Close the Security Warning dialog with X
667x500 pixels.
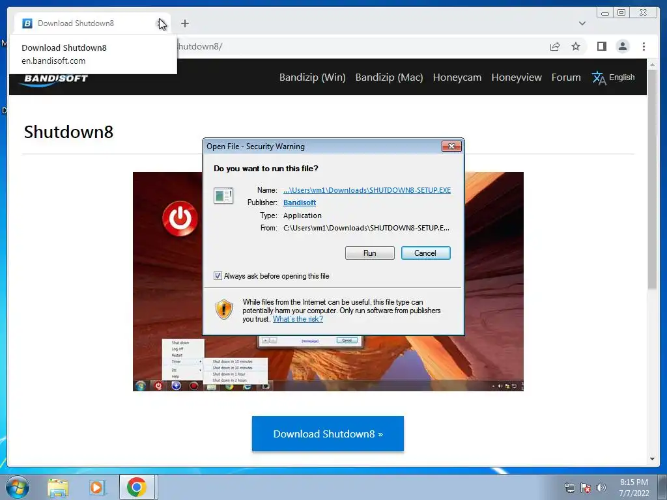(451, 146)
